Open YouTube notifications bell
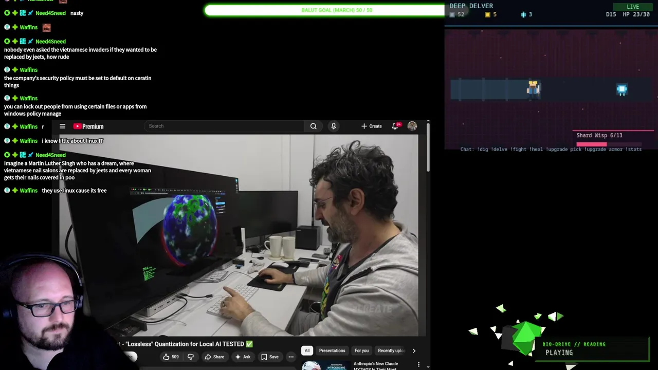Viewport: 658px width, 370px height. click(395, 126)
